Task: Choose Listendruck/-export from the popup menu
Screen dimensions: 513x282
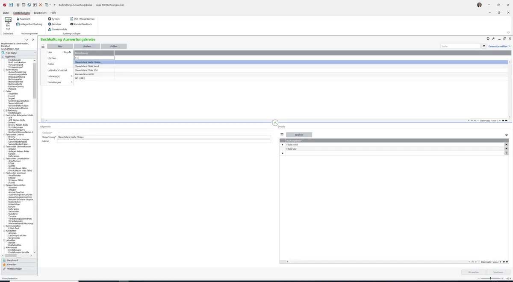Action: click(x=57, y=70)
